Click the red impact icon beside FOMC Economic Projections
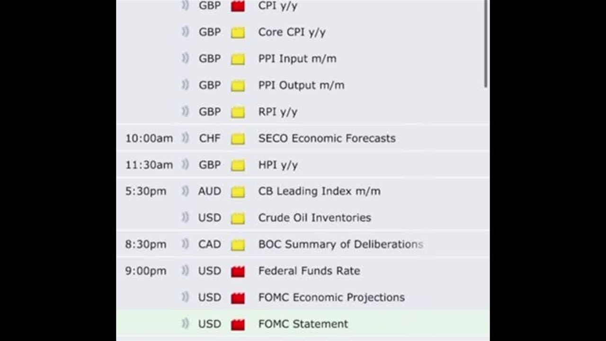Screen dimensions: 606x341 [x=238, y=298]
